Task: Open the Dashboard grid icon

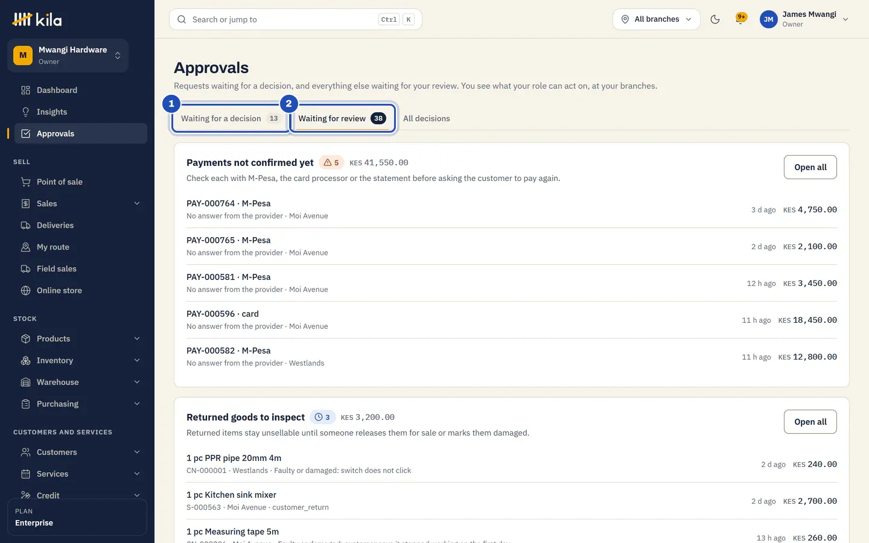Action: (x=25, y=91)
